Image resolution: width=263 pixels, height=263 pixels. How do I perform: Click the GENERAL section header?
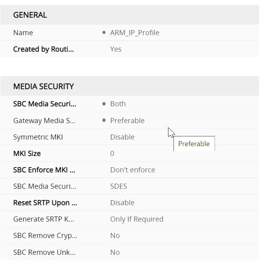click(30, 15)
